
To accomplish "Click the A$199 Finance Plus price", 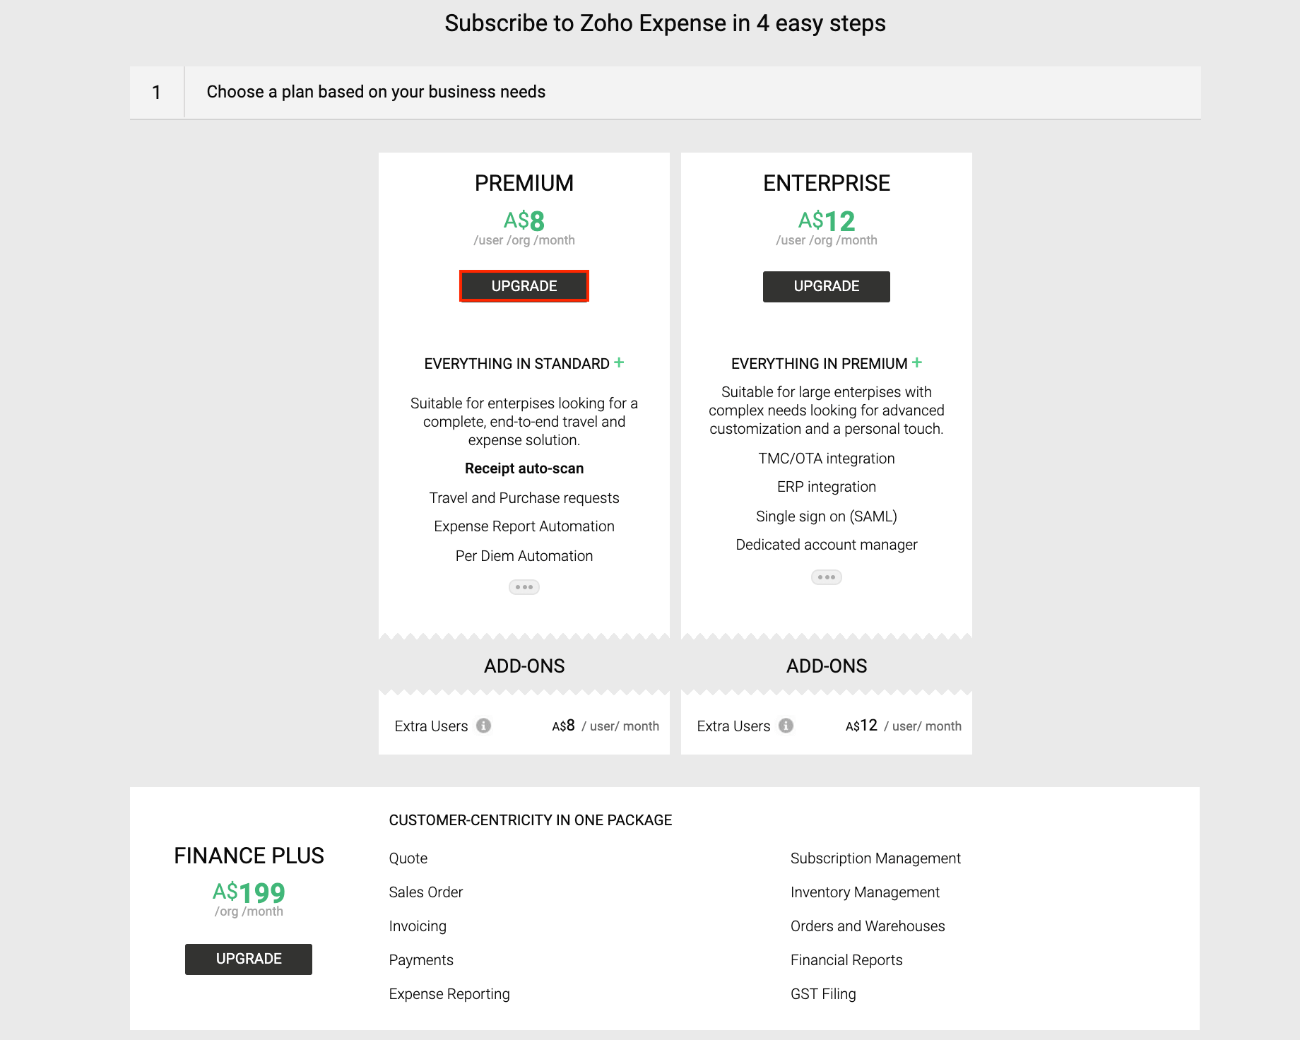I will pyautogui.click(x=248, y=892).
